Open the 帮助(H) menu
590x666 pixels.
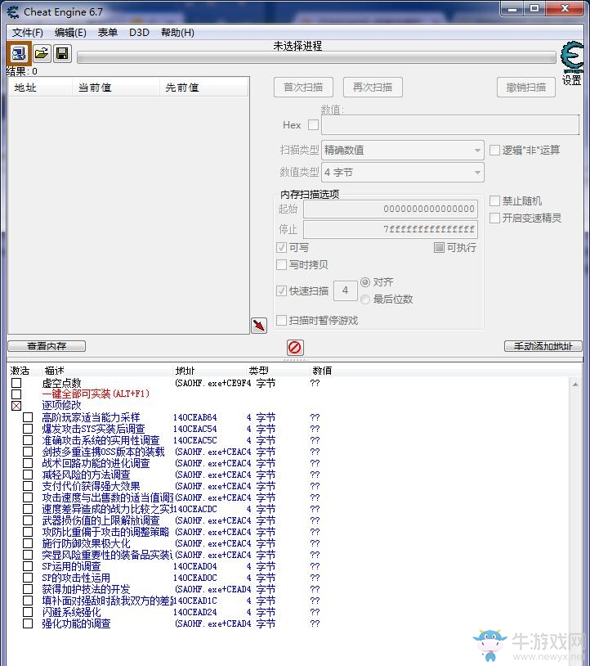pyautogui.click(x=177, y=33)
